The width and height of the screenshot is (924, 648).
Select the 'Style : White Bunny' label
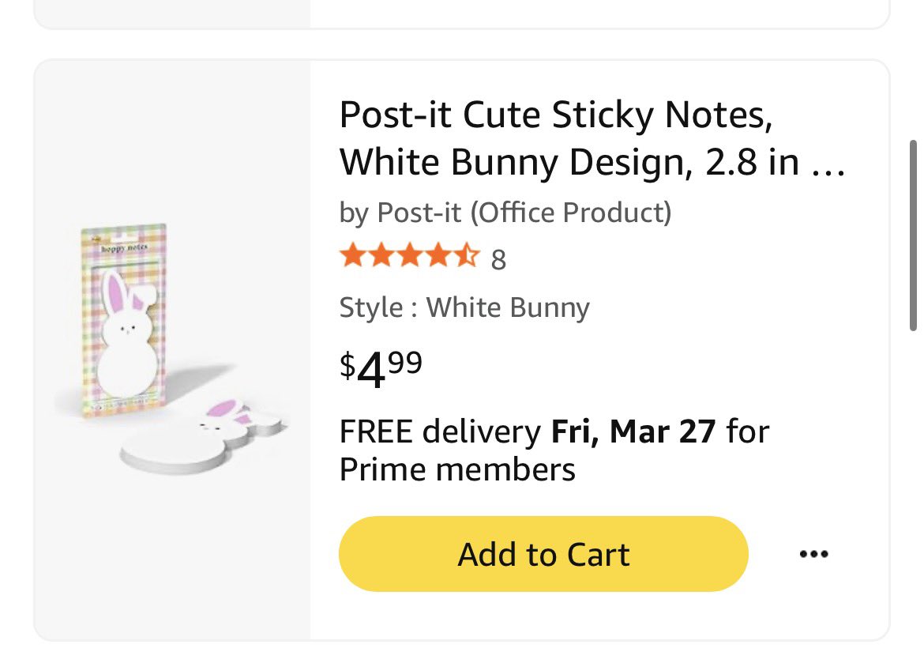click(464, 307)
